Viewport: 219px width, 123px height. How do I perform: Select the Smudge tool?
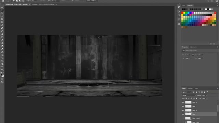click(2, 46)
